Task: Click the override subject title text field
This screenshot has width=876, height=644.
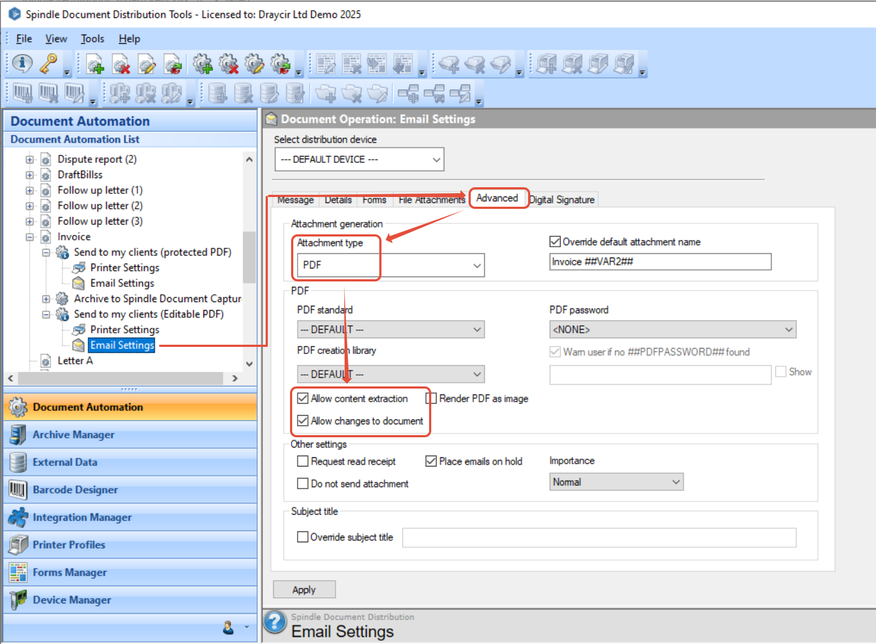Action: point(599,537)
